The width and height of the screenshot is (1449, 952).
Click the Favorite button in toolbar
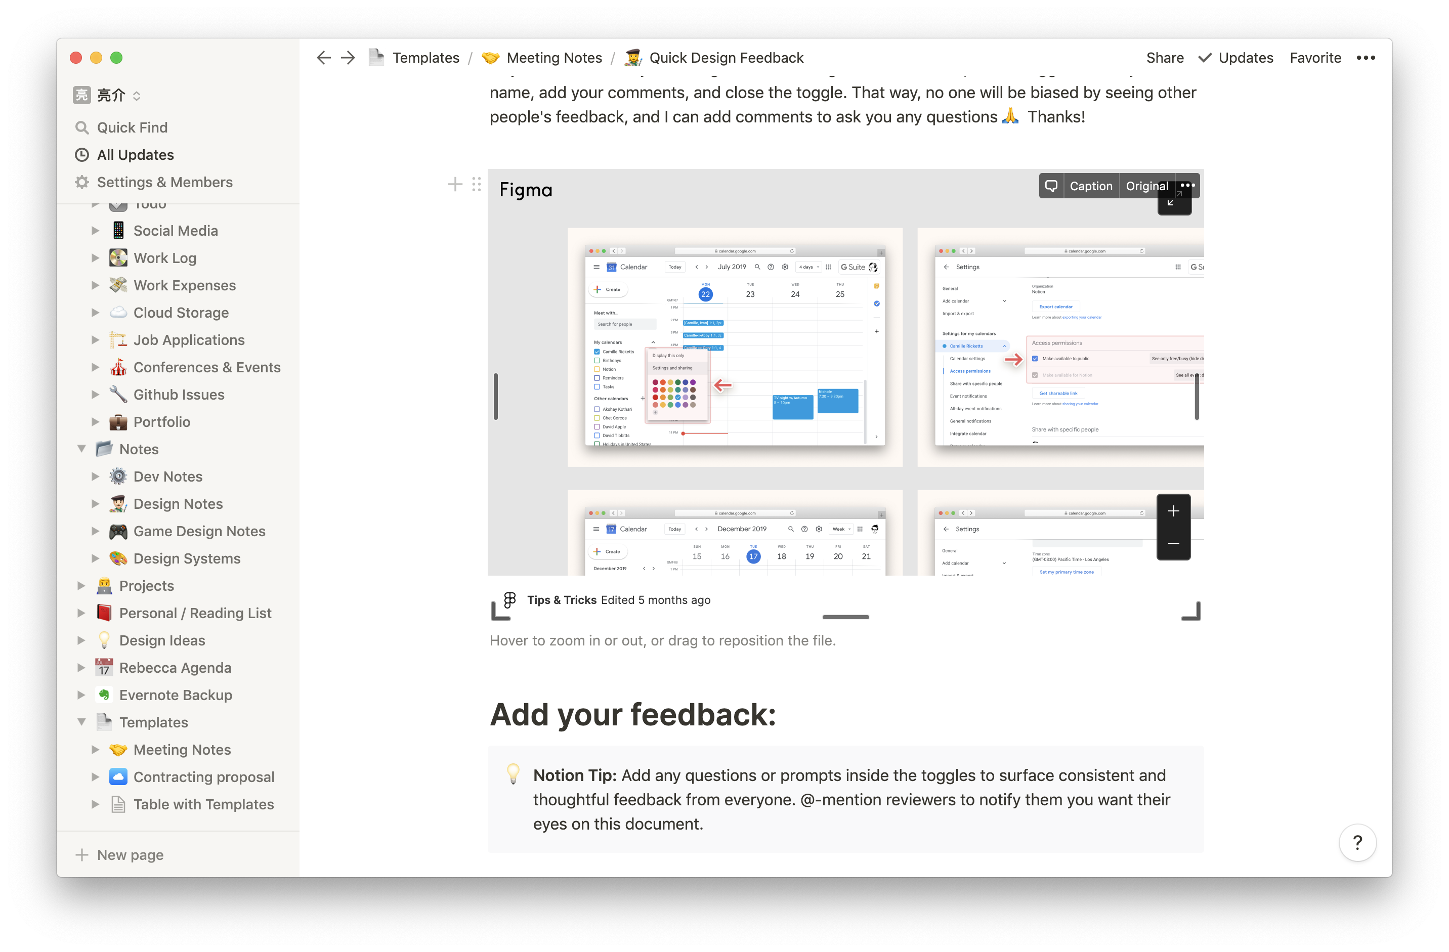coord(1314,57)
